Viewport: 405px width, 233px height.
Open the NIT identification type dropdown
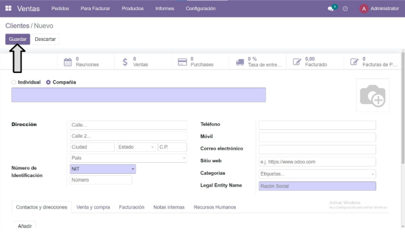coord(103,169)
